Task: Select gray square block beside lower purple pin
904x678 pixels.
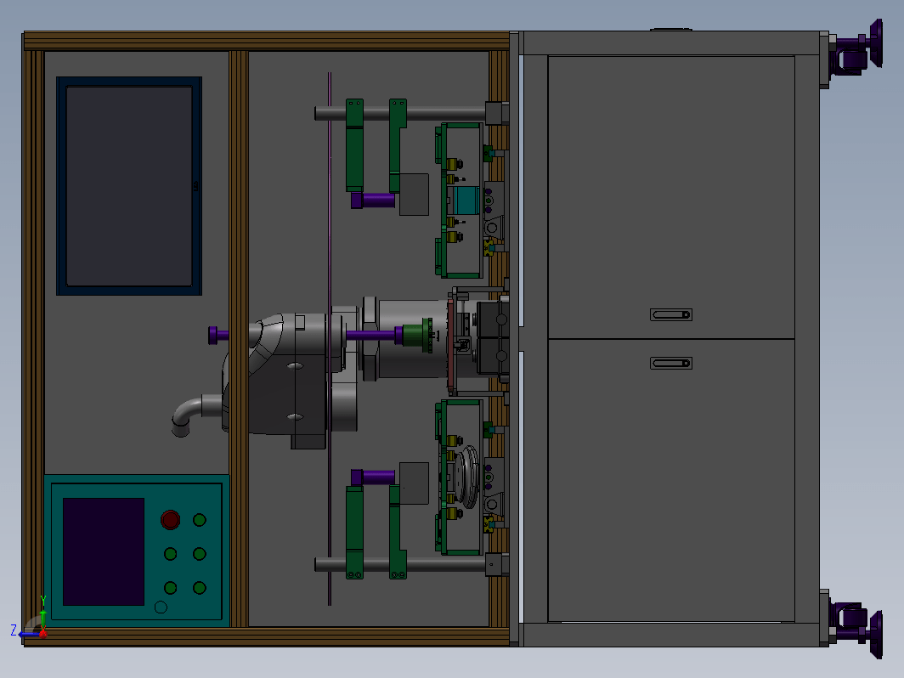Action: click(414, 483)
